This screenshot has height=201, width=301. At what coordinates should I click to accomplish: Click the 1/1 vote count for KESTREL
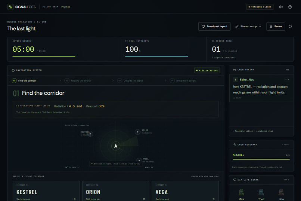click(x=288, y=155)
